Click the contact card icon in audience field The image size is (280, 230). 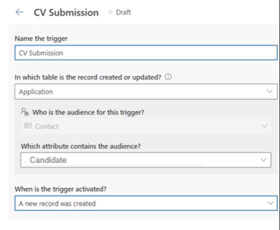coord(28,126)
